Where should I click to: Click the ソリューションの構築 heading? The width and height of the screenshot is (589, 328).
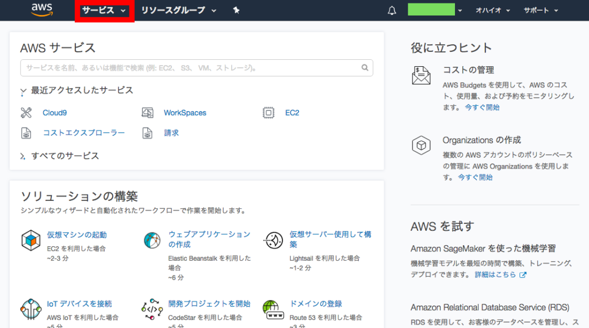79,196
